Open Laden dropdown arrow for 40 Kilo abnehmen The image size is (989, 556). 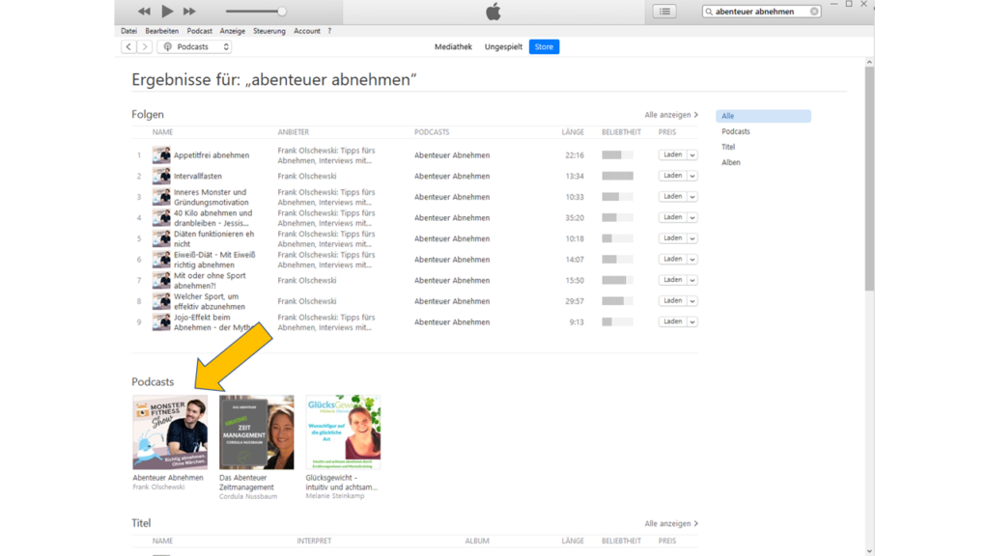click(692, 217)
